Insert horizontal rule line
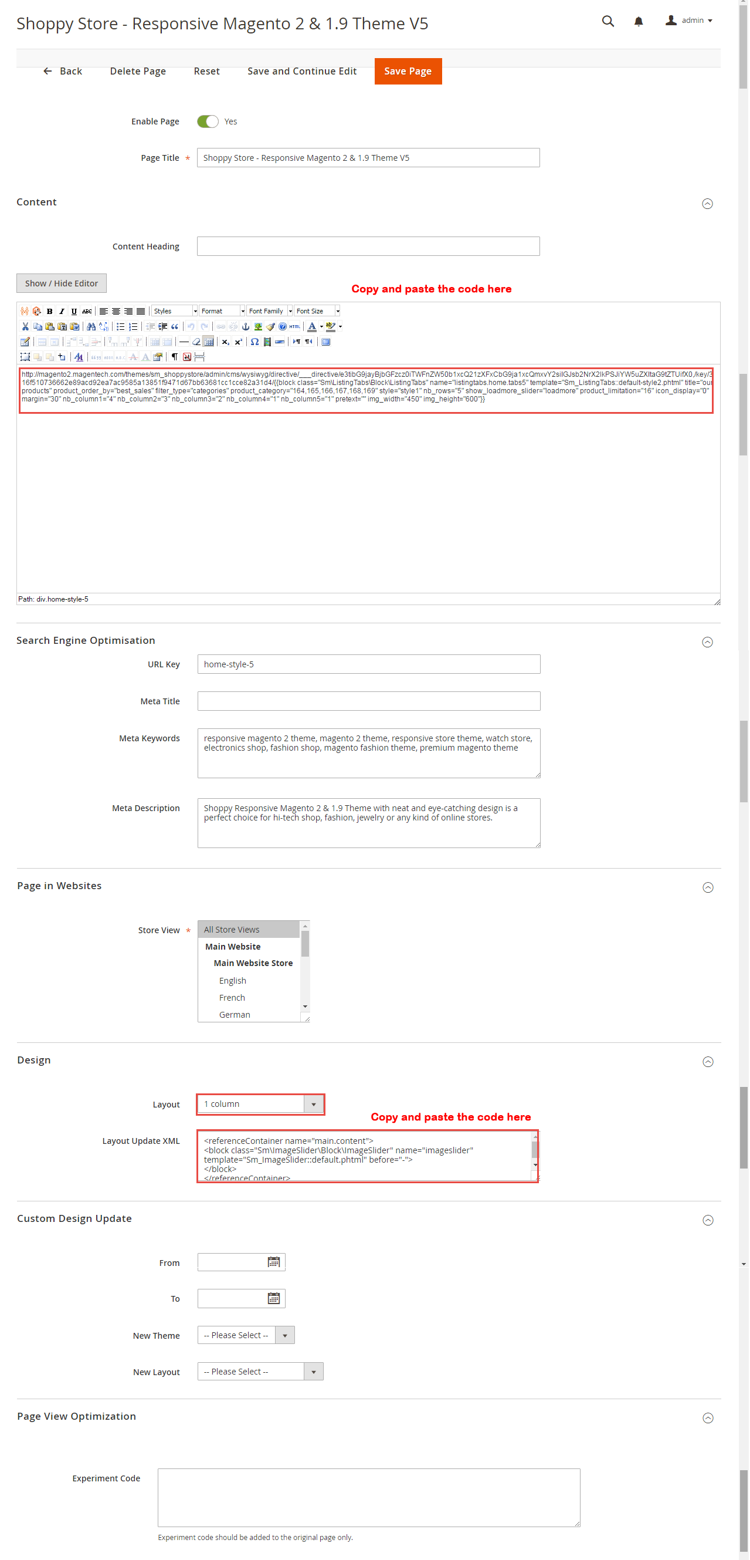 (184, 342)
